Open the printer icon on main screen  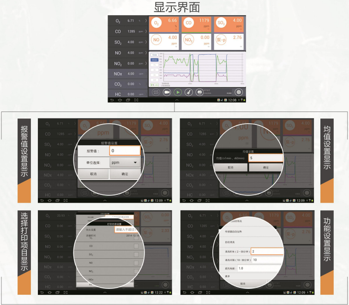pyautogui.click(x=199, y=92)
